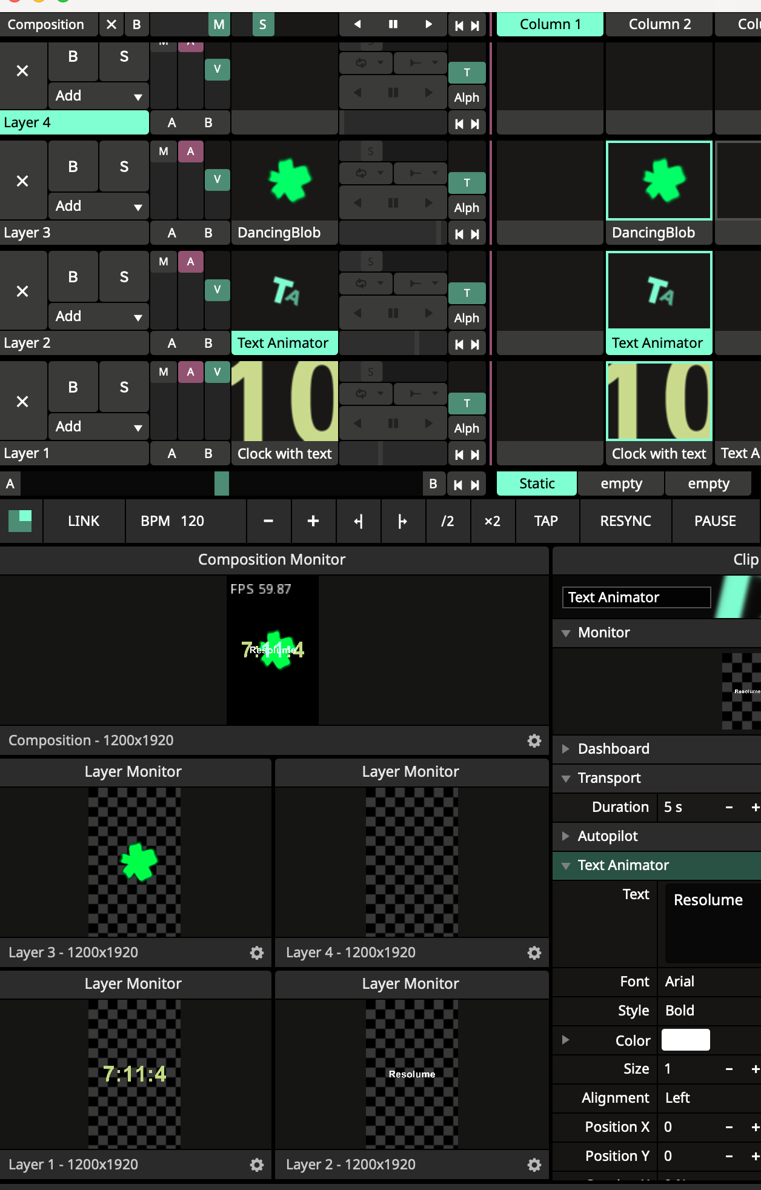
Task: Open Layer 4 monitor settings gear
Action: pos(534,952)
